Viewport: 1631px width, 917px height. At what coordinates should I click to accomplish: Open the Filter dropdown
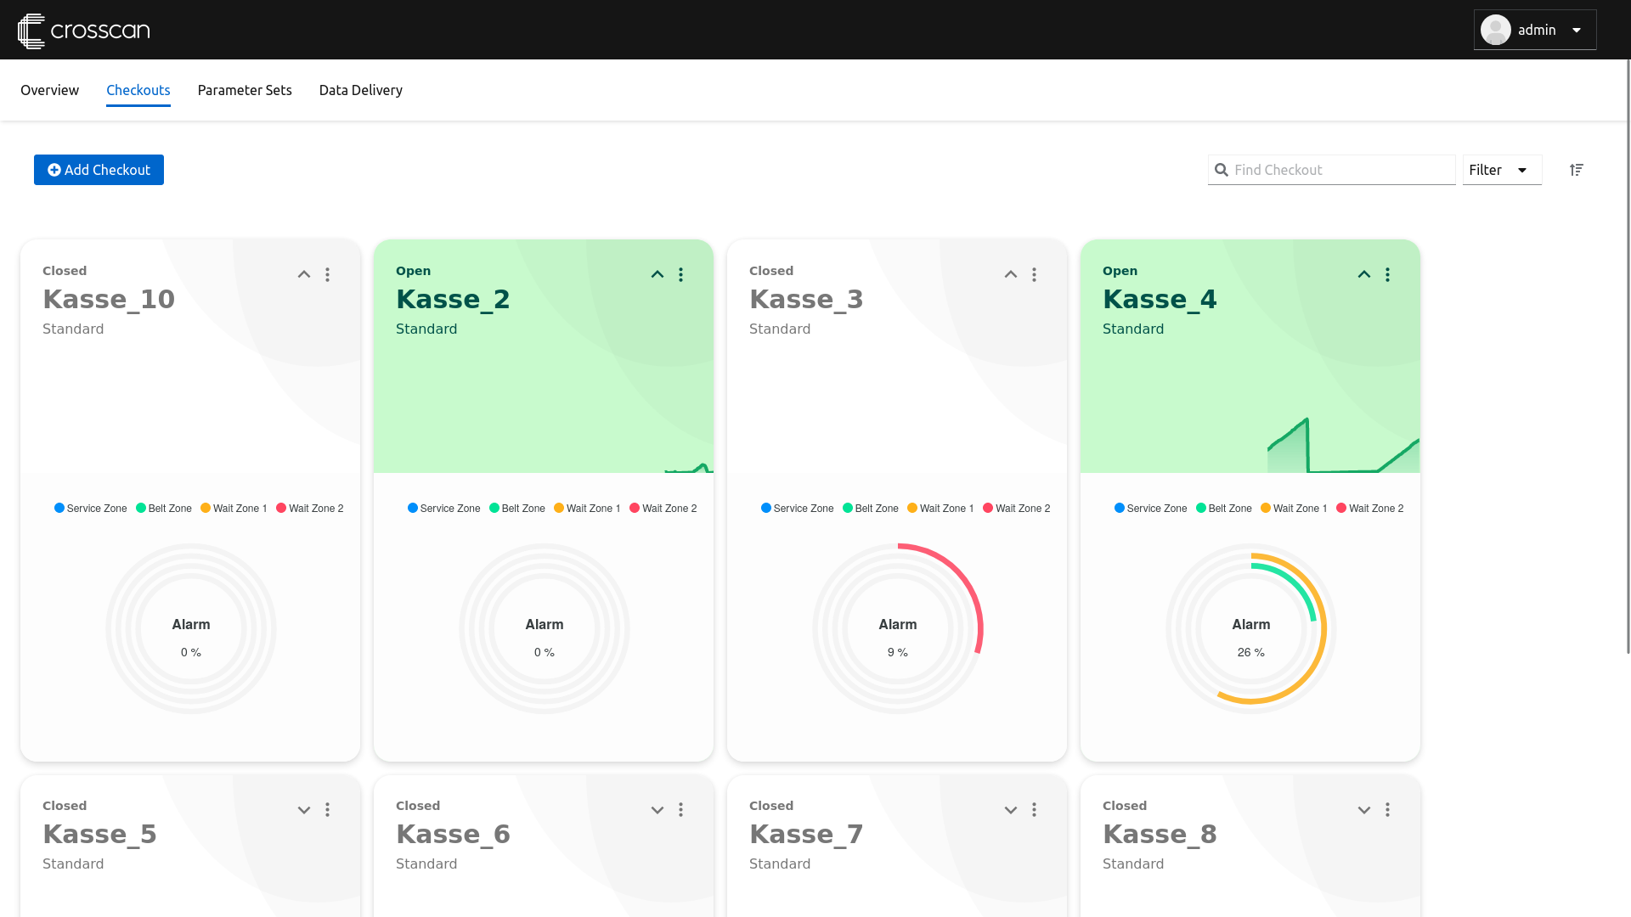point(1501,170)
